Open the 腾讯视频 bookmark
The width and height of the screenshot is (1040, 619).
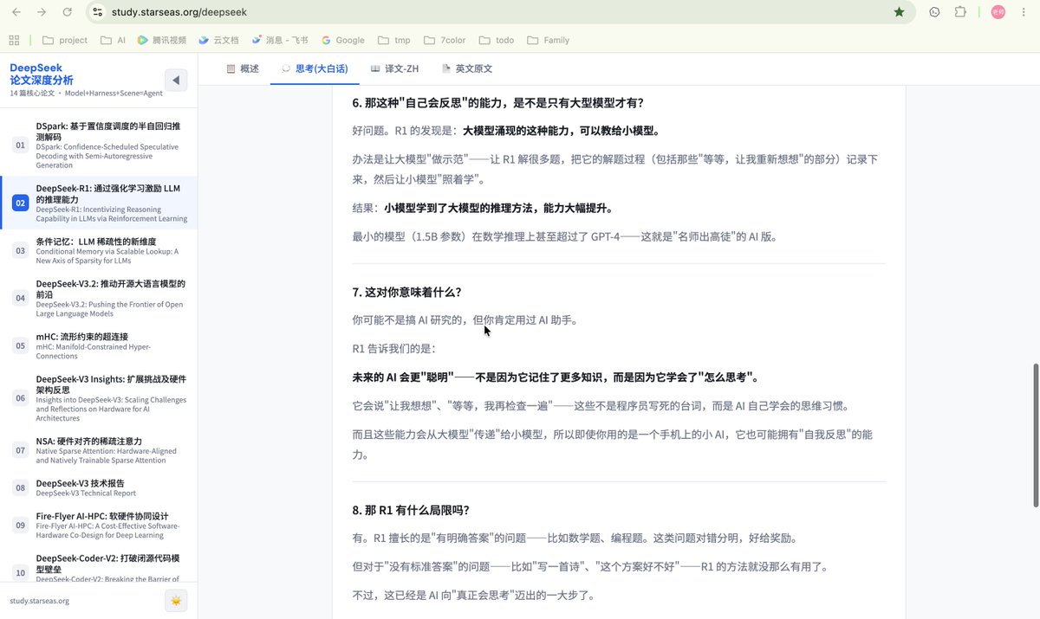point(162,40)
